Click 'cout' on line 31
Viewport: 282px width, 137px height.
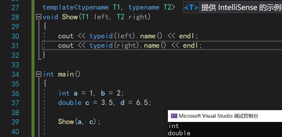point(66,46)
